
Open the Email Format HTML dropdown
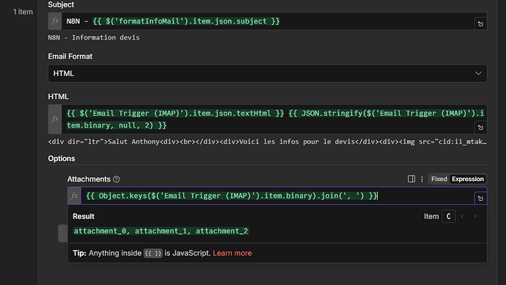click(x=268, y=73)
